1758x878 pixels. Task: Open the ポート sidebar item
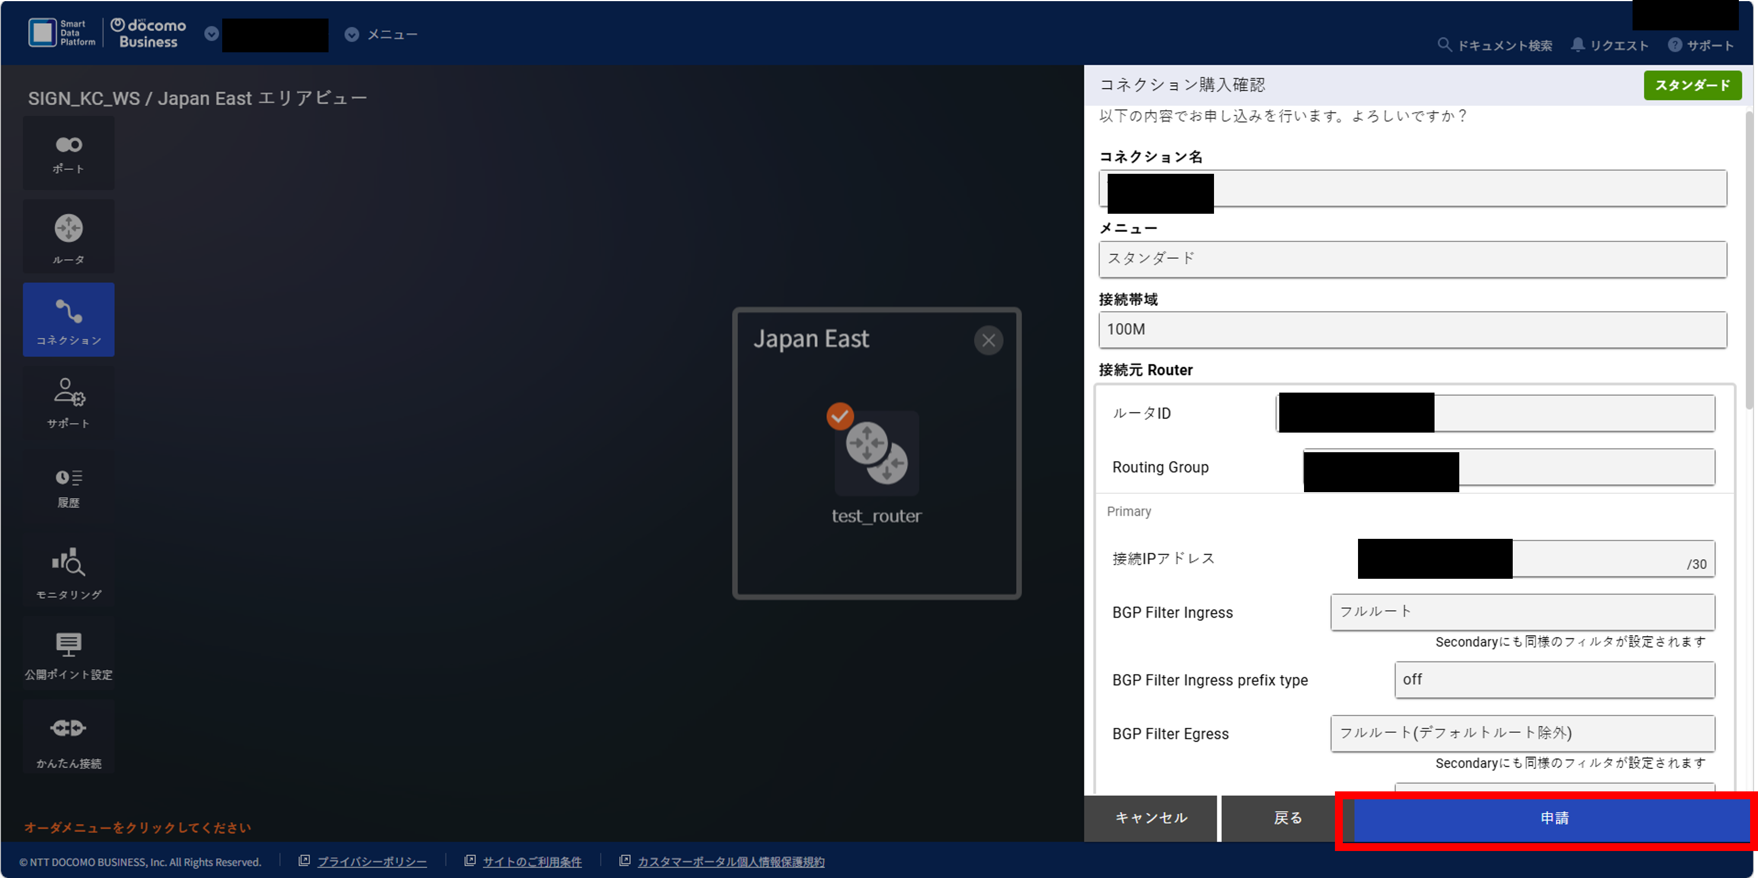pos(68,154)
